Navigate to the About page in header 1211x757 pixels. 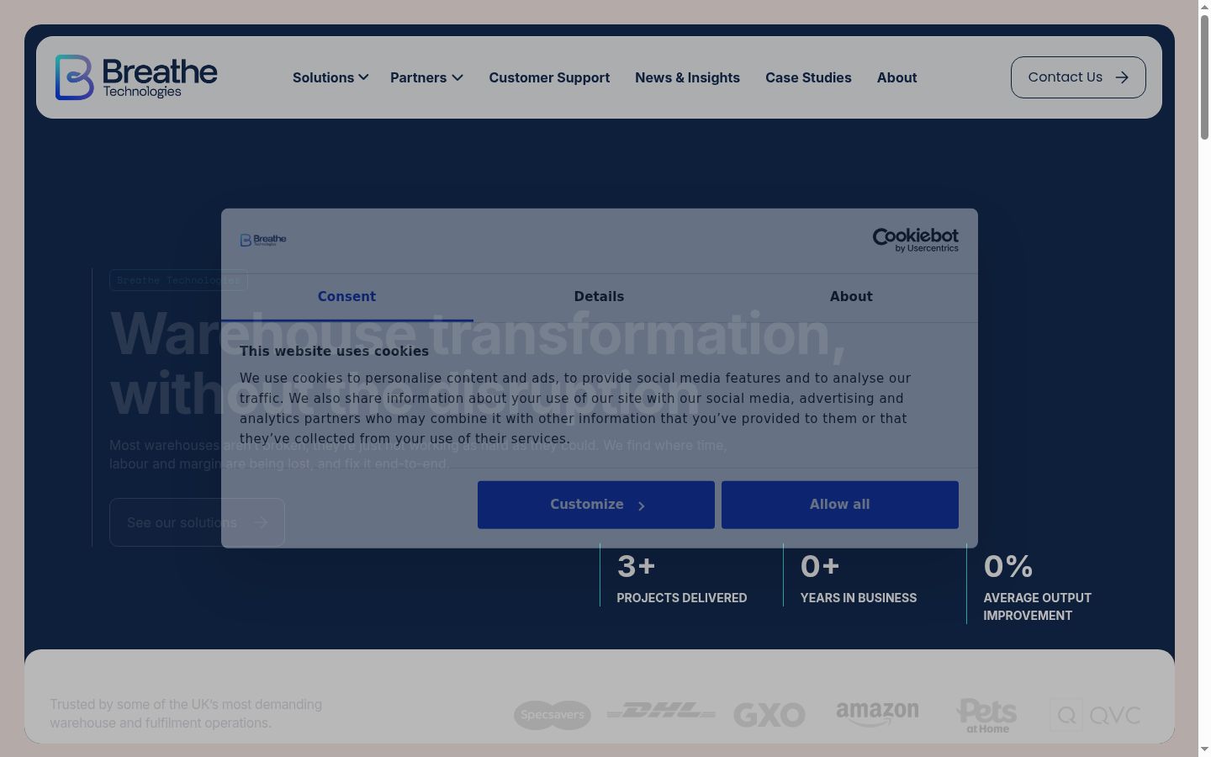tap(896, 77)
